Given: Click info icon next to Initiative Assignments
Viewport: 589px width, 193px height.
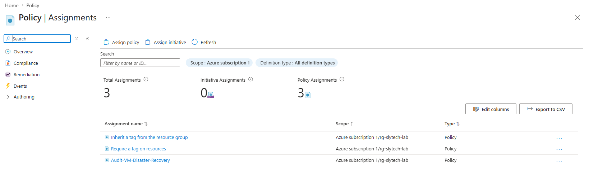Looking at the screenshot, I should (x=251, y=79).
